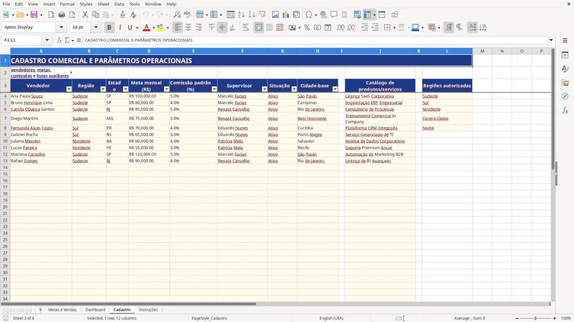
Task: Click Define Print Area icon
Action: pyautogui.click(x=357, y=15)
